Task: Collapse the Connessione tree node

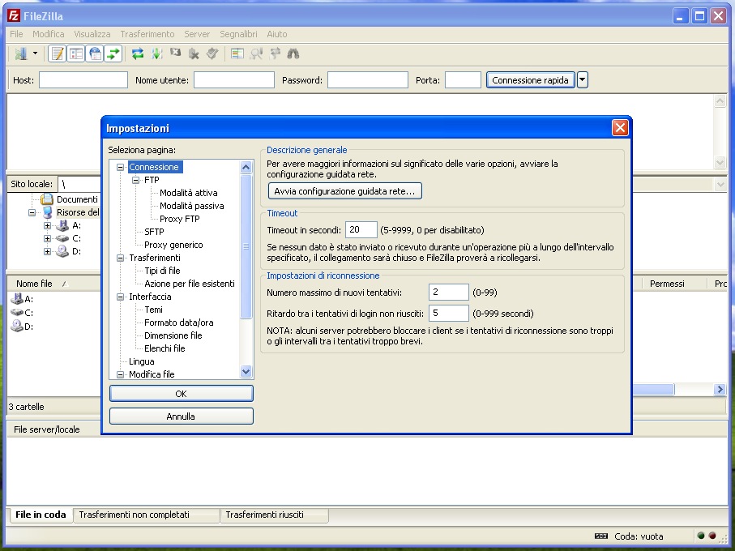Action: (121, 167)
